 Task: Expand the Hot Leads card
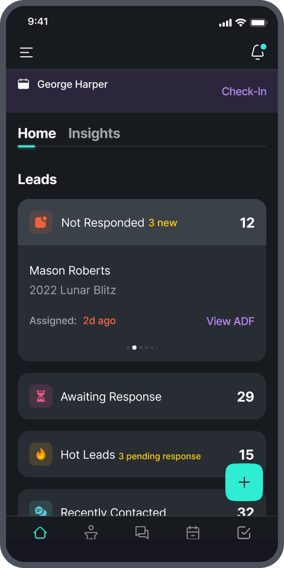[142, 454]
